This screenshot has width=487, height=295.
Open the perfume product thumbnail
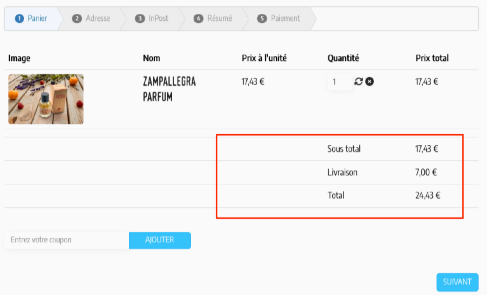click(x=46, y=99)
